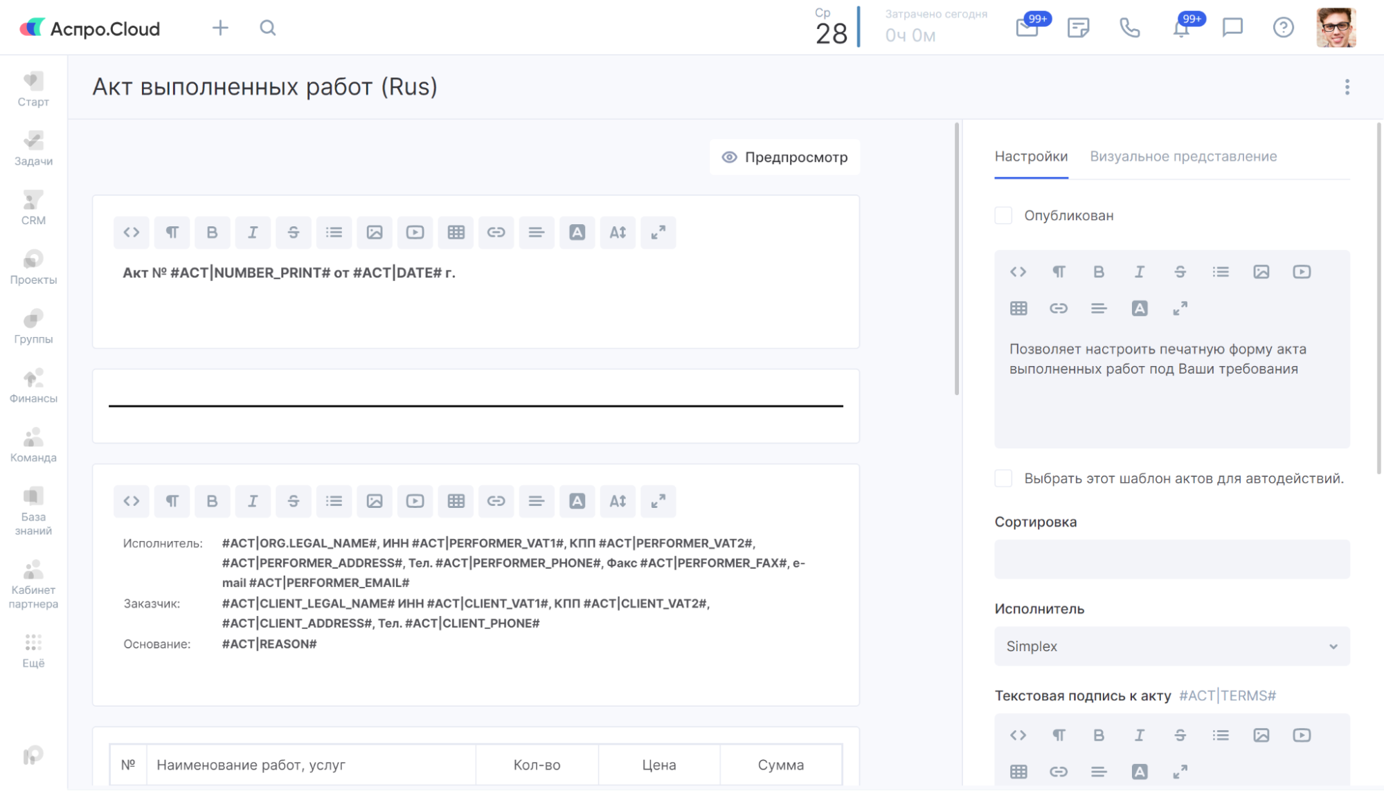1384x791 pixels.
Task: Click the text alignment icon
Action: [x=537, y=232]
